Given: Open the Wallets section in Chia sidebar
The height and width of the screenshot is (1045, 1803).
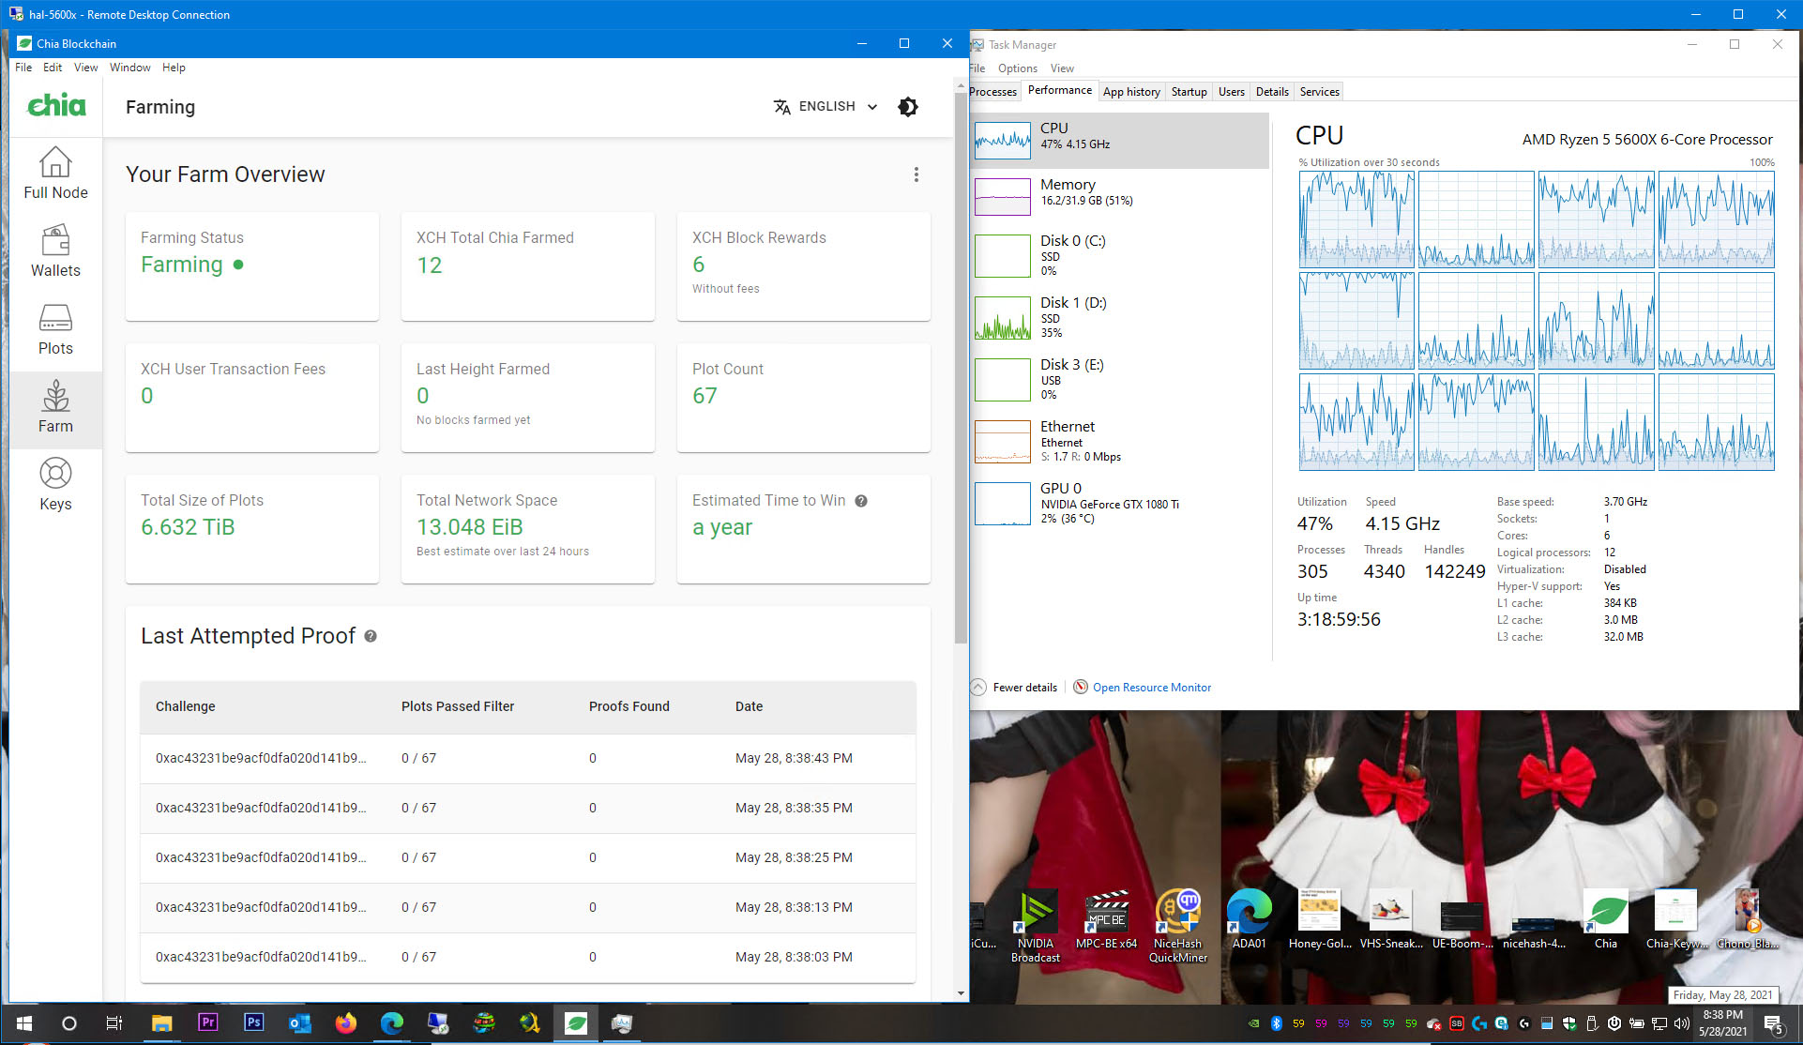Looking at the screenshot, I should pos(55,251).
